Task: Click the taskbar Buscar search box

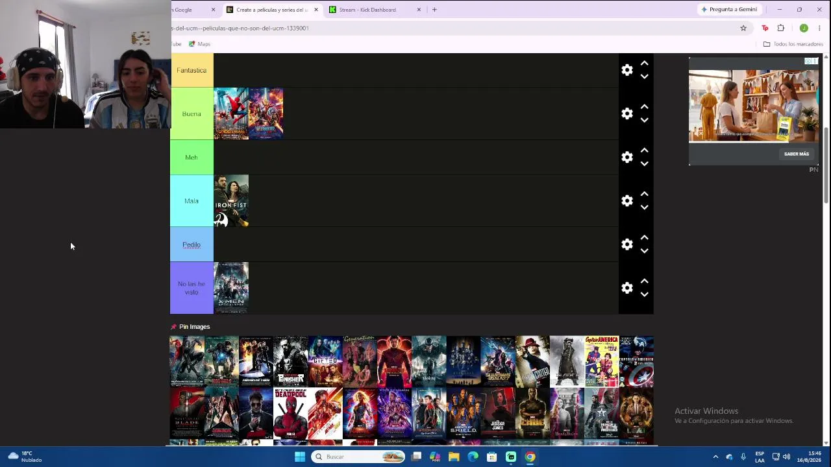Action: (358, 457)
